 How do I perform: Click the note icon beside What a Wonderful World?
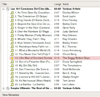tap(12, 51)
